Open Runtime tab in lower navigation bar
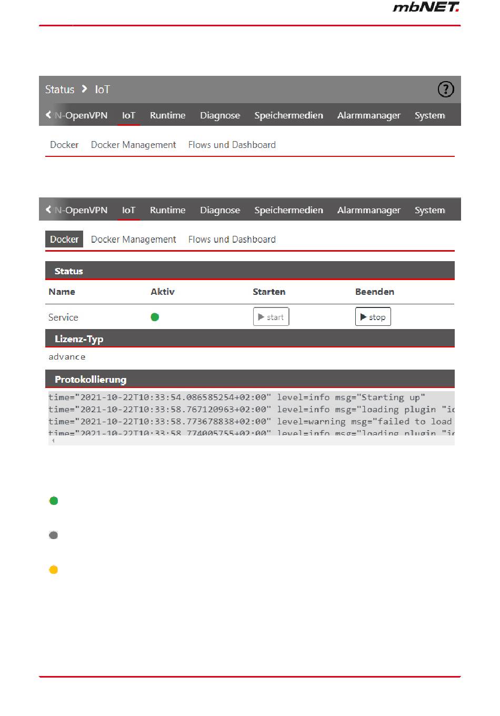The image size is (500, 716). pyautogui.click(x=167, y=210)
